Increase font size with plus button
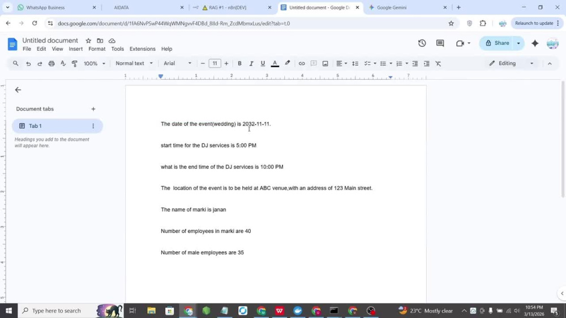The width and height of the screenshot is (566, 318). pyautogui.click(x=226, y=63)
